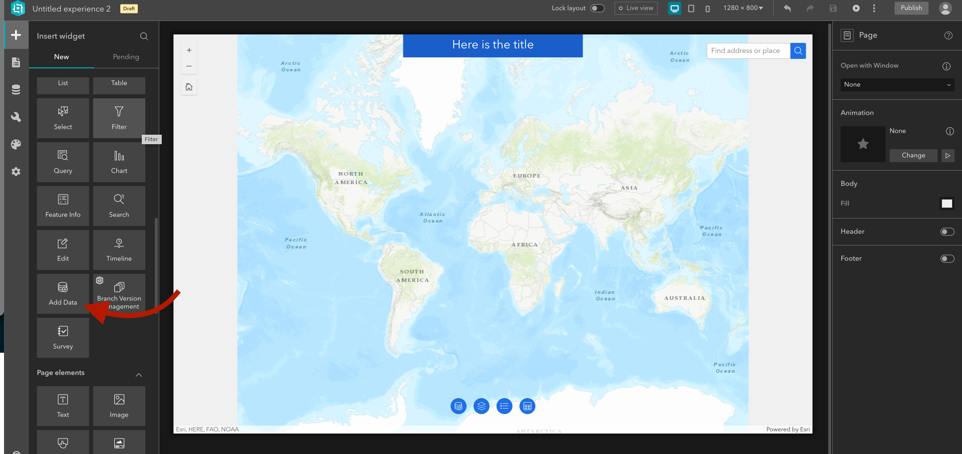Enable the page Header
962x454 pixels.
947,231
